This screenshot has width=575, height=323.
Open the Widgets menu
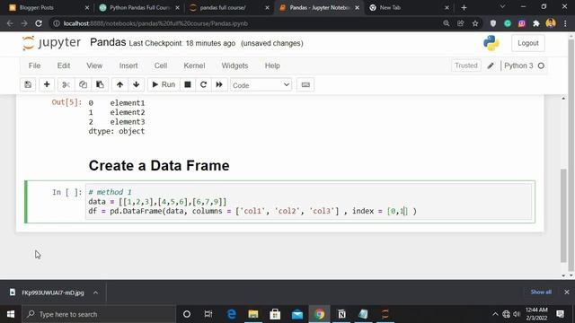(x=234, y=65)
